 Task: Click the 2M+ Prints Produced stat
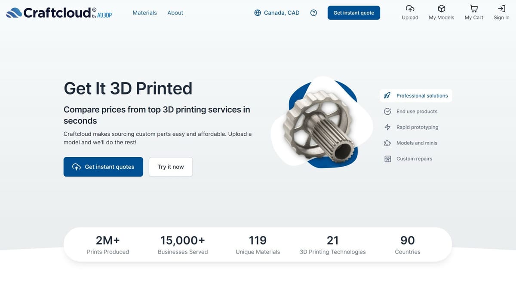coord(108,245)
